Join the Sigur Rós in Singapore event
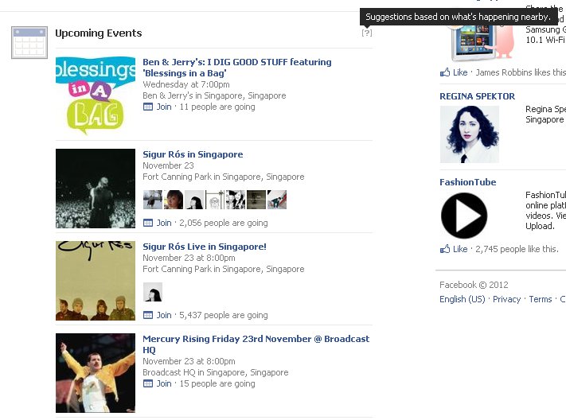 (164, 223)
